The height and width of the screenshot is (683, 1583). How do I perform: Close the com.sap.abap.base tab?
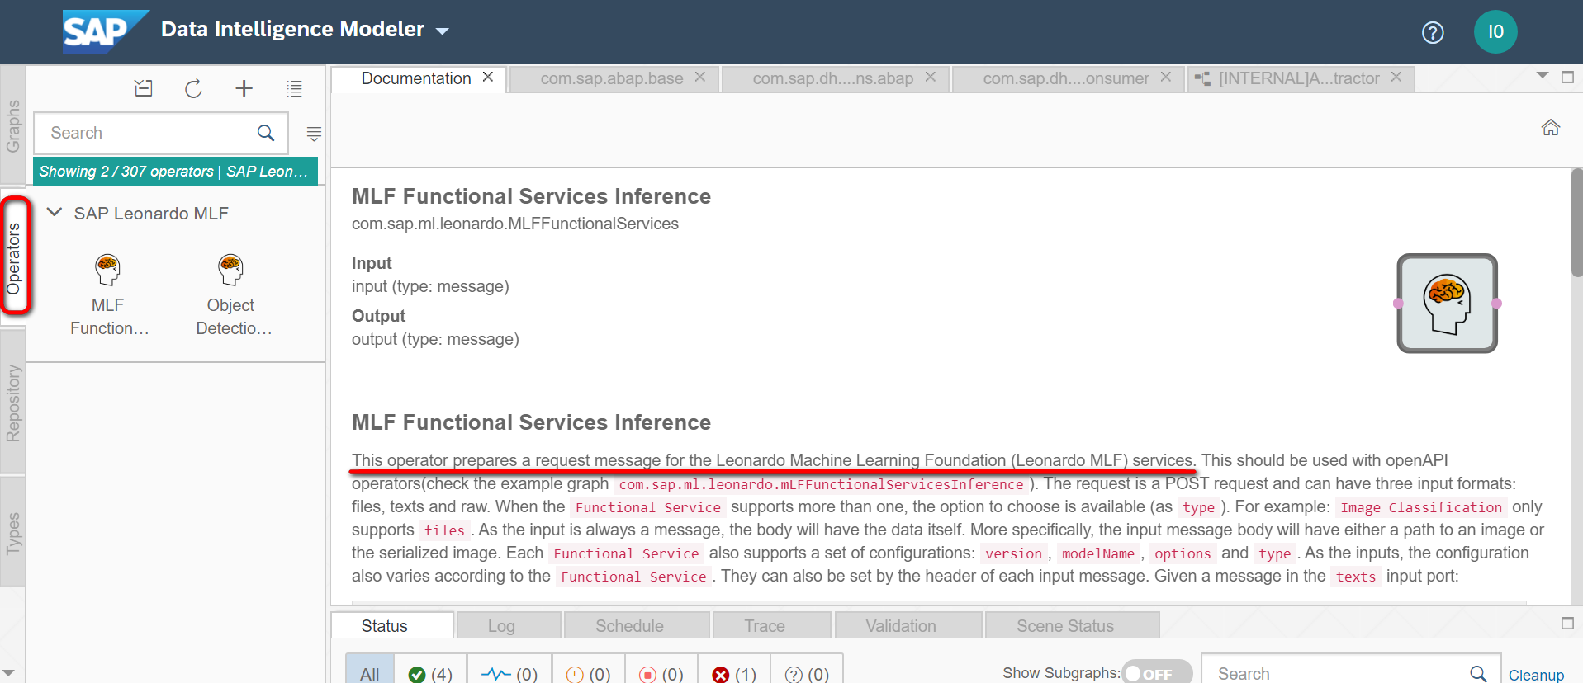[x=700, y=77]
